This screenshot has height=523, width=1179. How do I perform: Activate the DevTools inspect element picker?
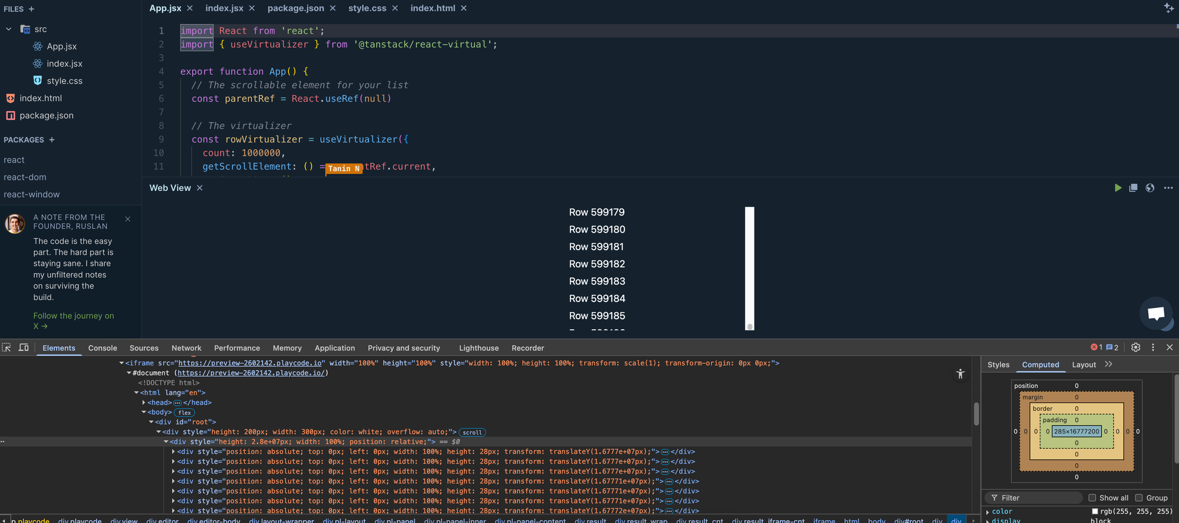tap(6, 347)
